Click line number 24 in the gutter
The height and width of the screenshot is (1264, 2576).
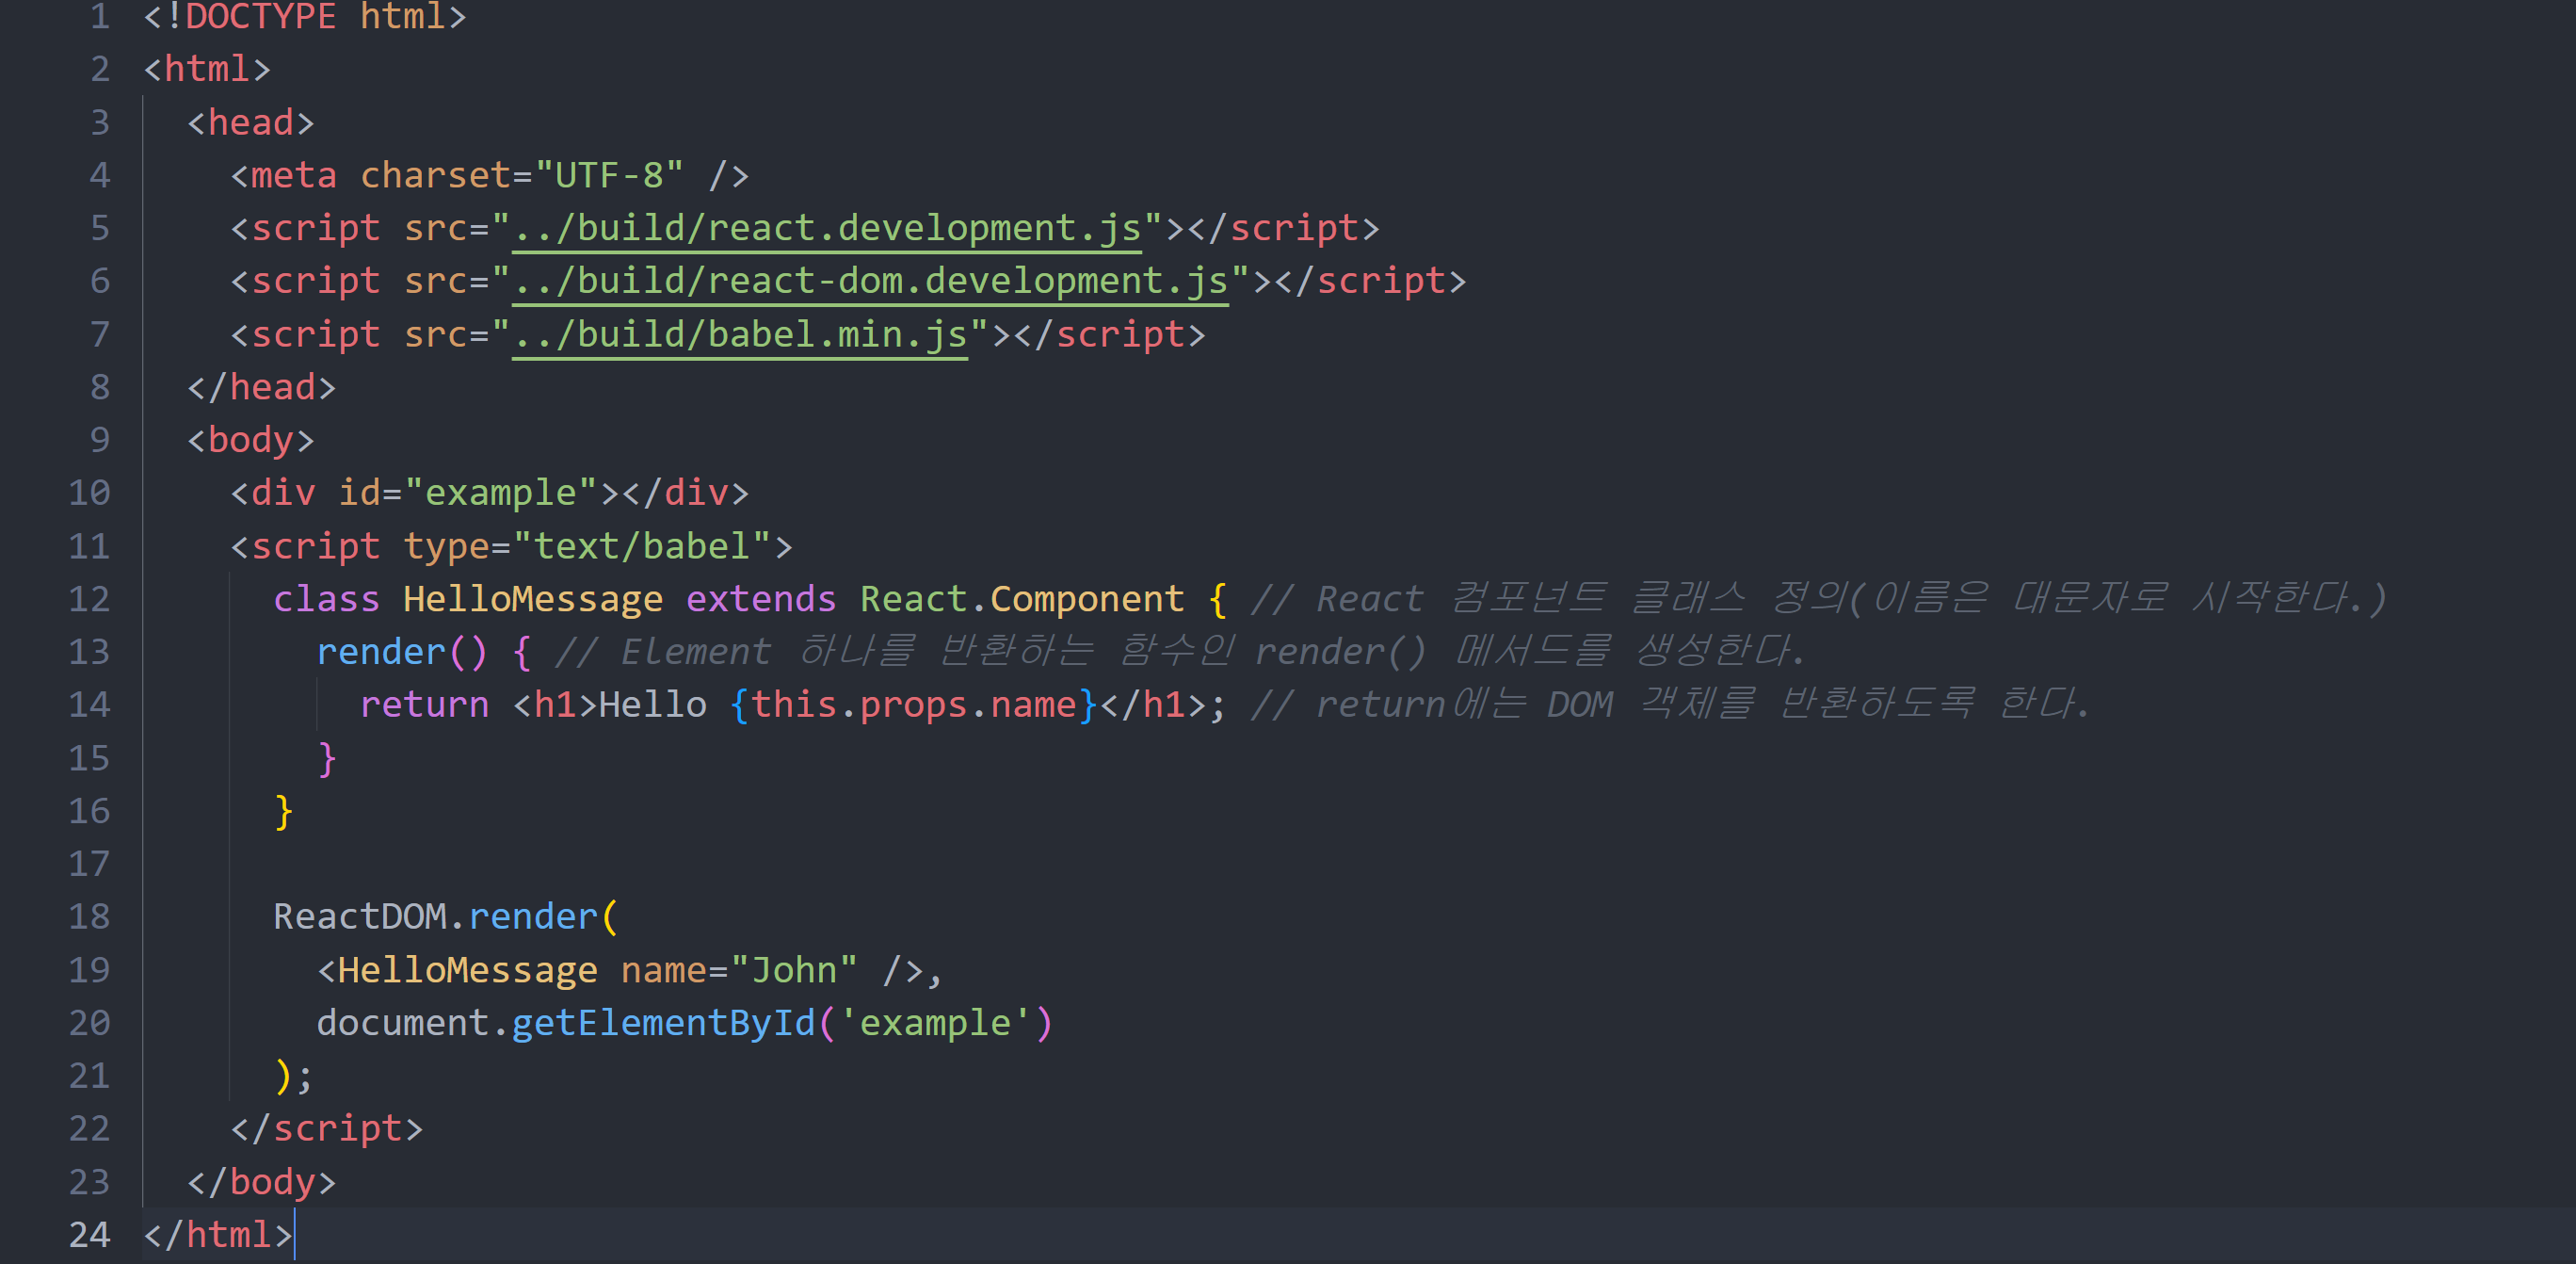point(89,1235)
